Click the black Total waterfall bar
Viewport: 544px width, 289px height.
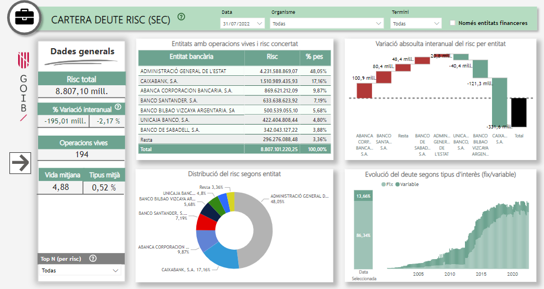click(519, 112)
